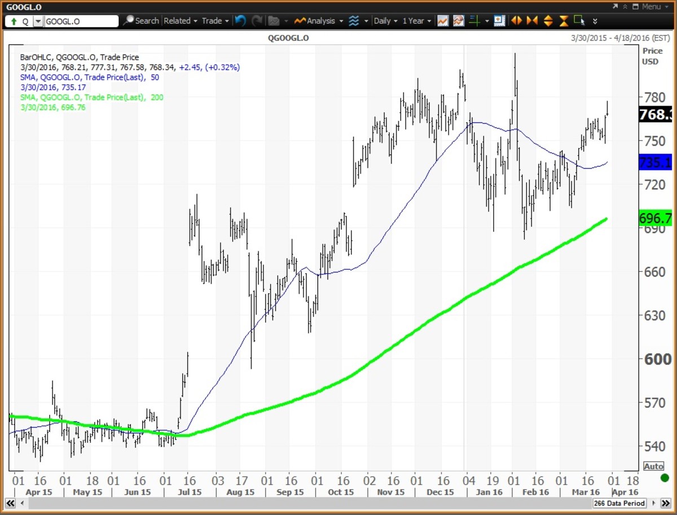Toggle the Auto price scale button
The width and height of the screenshot is (677, 515).
click(x=654, y=466)
